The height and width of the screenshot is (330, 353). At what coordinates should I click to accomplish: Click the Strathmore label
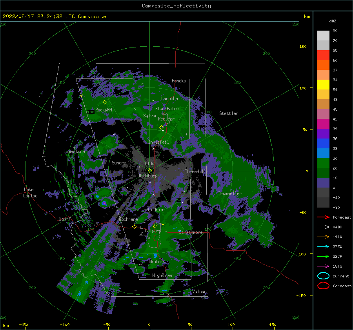click(x=191, y=232)
